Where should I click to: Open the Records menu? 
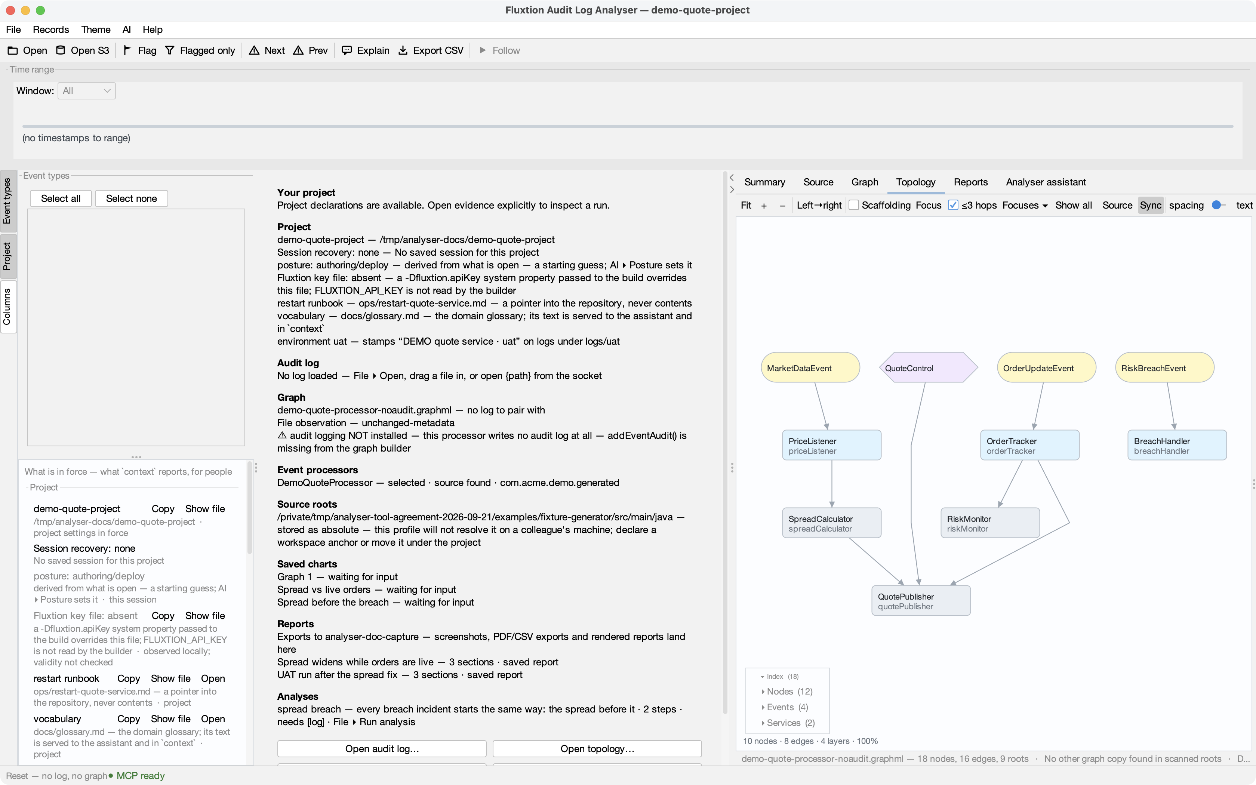[x=51, y=30]
